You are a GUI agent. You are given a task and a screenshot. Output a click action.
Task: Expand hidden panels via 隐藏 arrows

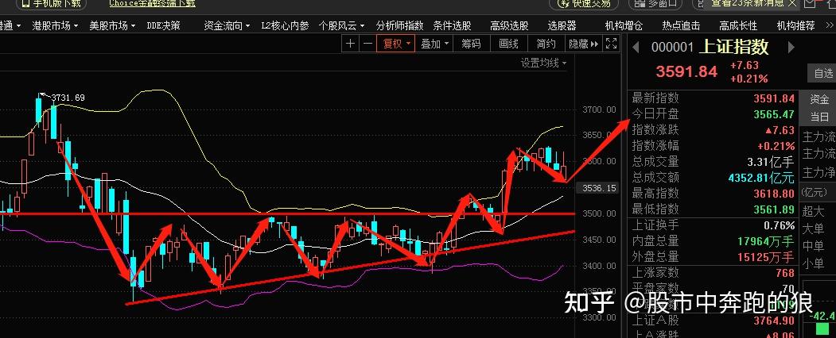pos(583,44)
